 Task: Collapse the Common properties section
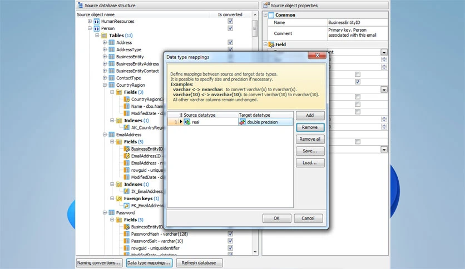265,15
